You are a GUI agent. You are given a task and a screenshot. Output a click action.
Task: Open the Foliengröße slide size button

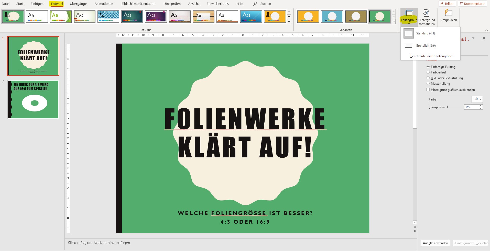pos(409,17)
